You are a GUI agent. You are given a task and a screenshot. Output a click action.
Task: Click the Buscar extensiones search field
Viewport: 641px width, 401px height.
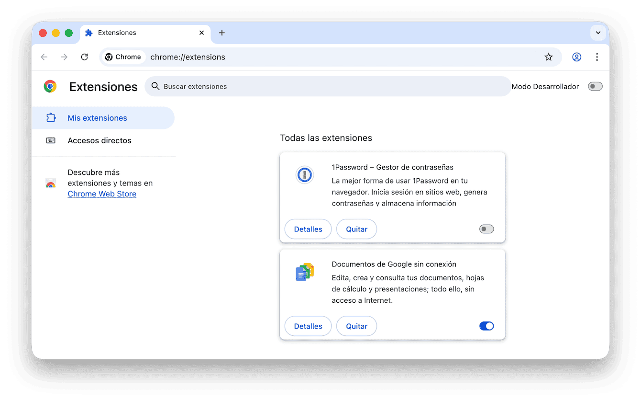[x=328, y=86]
